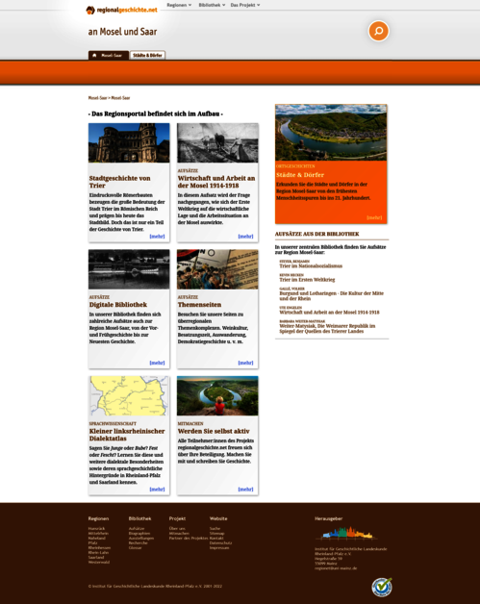Click the Mosel river loop aerial image
Image resolution: width=480 pixels, height=604 pixels.
pos(331,133)
